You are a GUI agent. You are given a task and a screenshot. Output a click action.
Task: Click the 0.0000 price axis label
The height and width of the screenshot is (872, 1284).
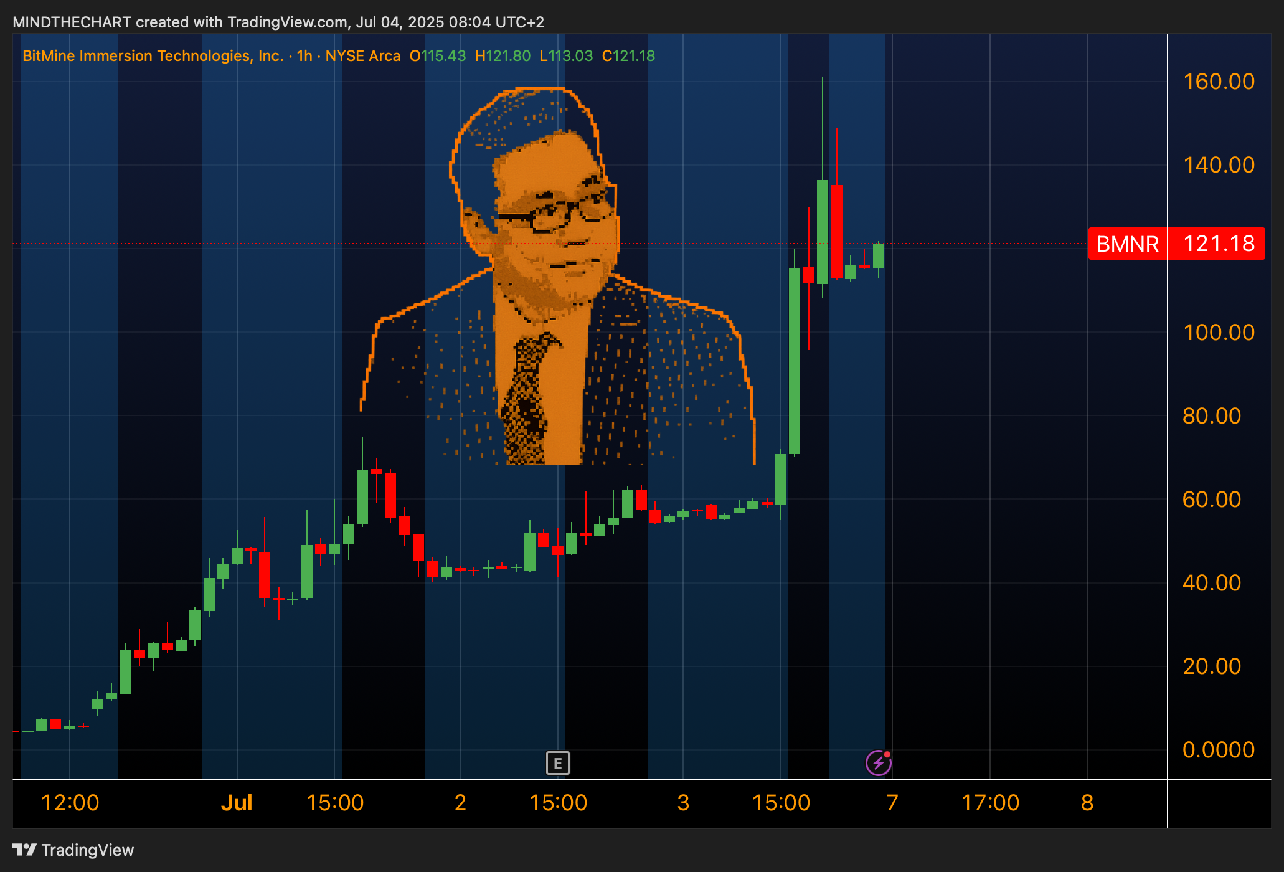(x=1219, y=750)
